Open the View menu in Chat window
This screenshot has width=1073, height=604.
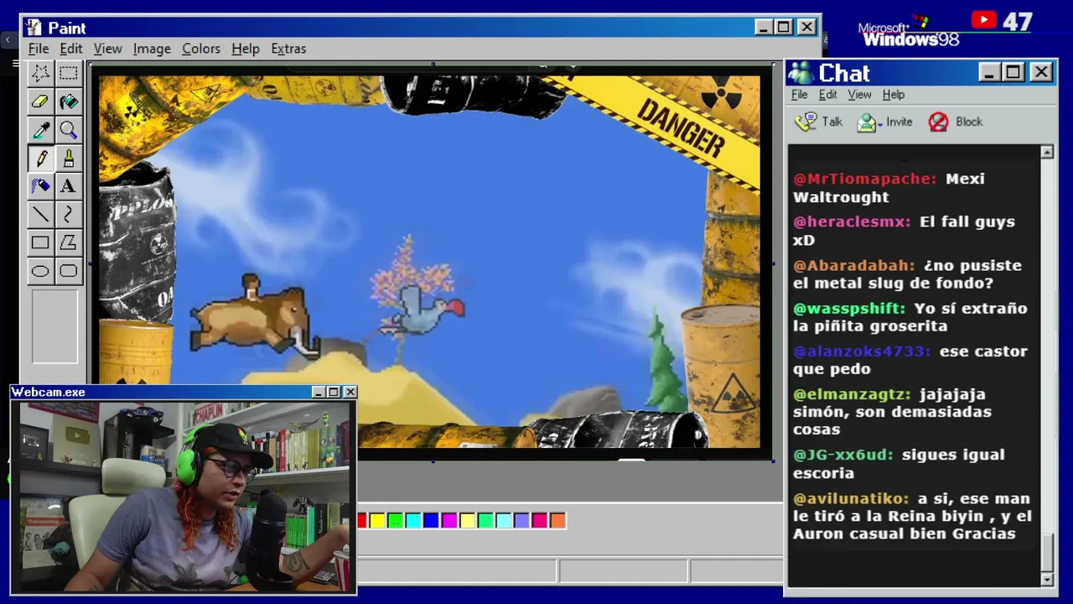pos(859,95)
